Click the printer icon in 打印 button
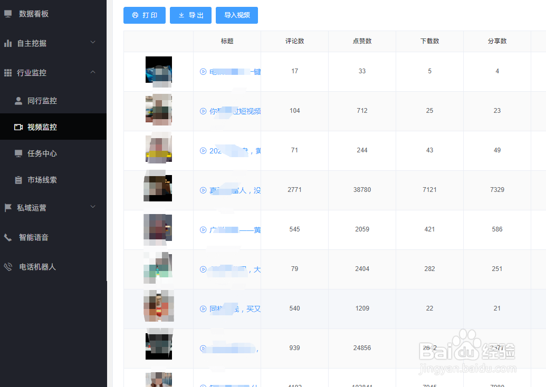Screen dimensions: 546x387 tap(135, 15)
